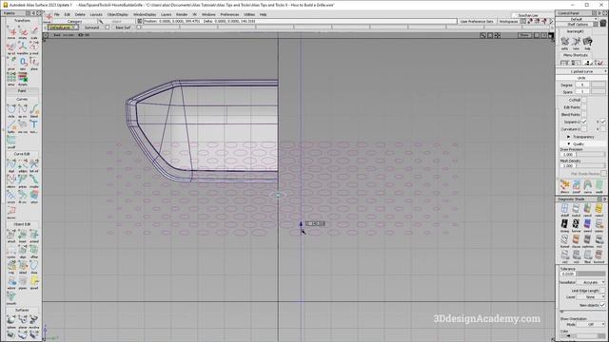The width and height of the screenshot is (609, 342).
Task: Select the Rotate transform tool
Action: click(23, 31)
